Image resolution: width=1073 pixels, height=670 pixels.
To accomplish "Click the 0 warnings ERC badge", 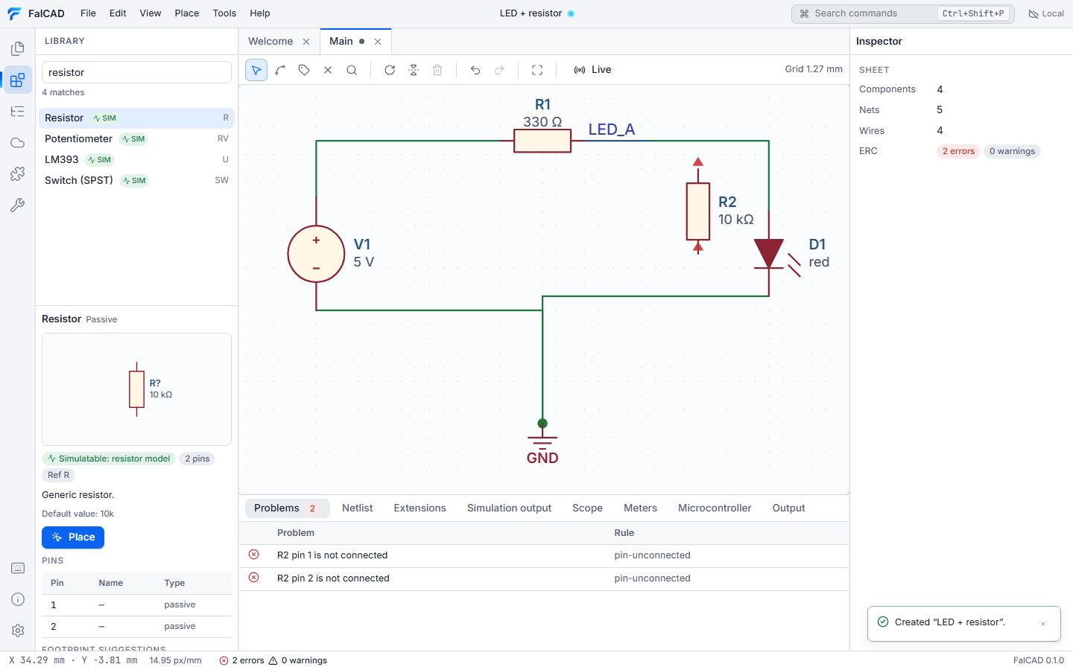I will [x=1012, y=151].
